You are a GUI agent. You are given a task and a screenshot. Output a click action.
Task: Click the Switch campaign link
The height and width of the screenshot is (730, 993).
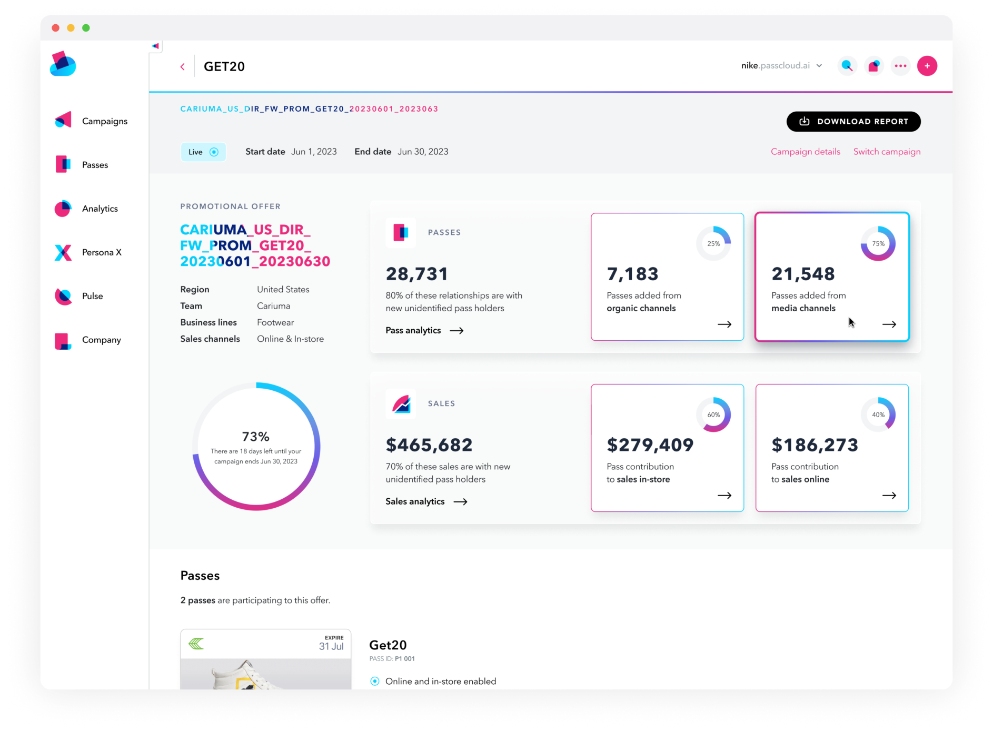pos(887,152)
